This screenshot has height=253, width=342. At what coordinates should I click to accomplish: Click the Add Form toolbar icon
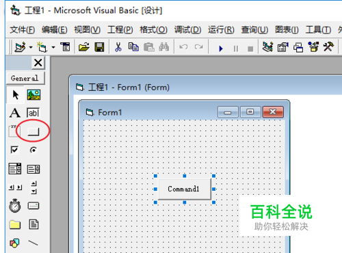tap(42, 47)
